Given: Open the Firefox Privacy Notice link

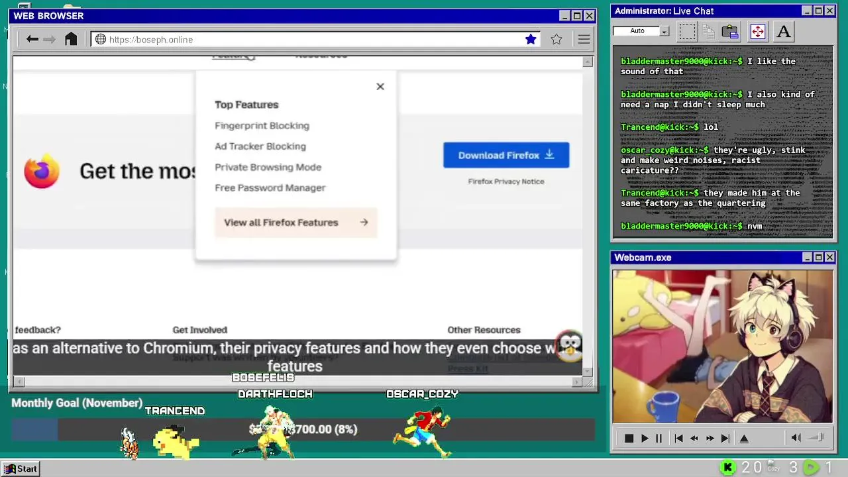Looking at the screenshot, I should point(506,181).
